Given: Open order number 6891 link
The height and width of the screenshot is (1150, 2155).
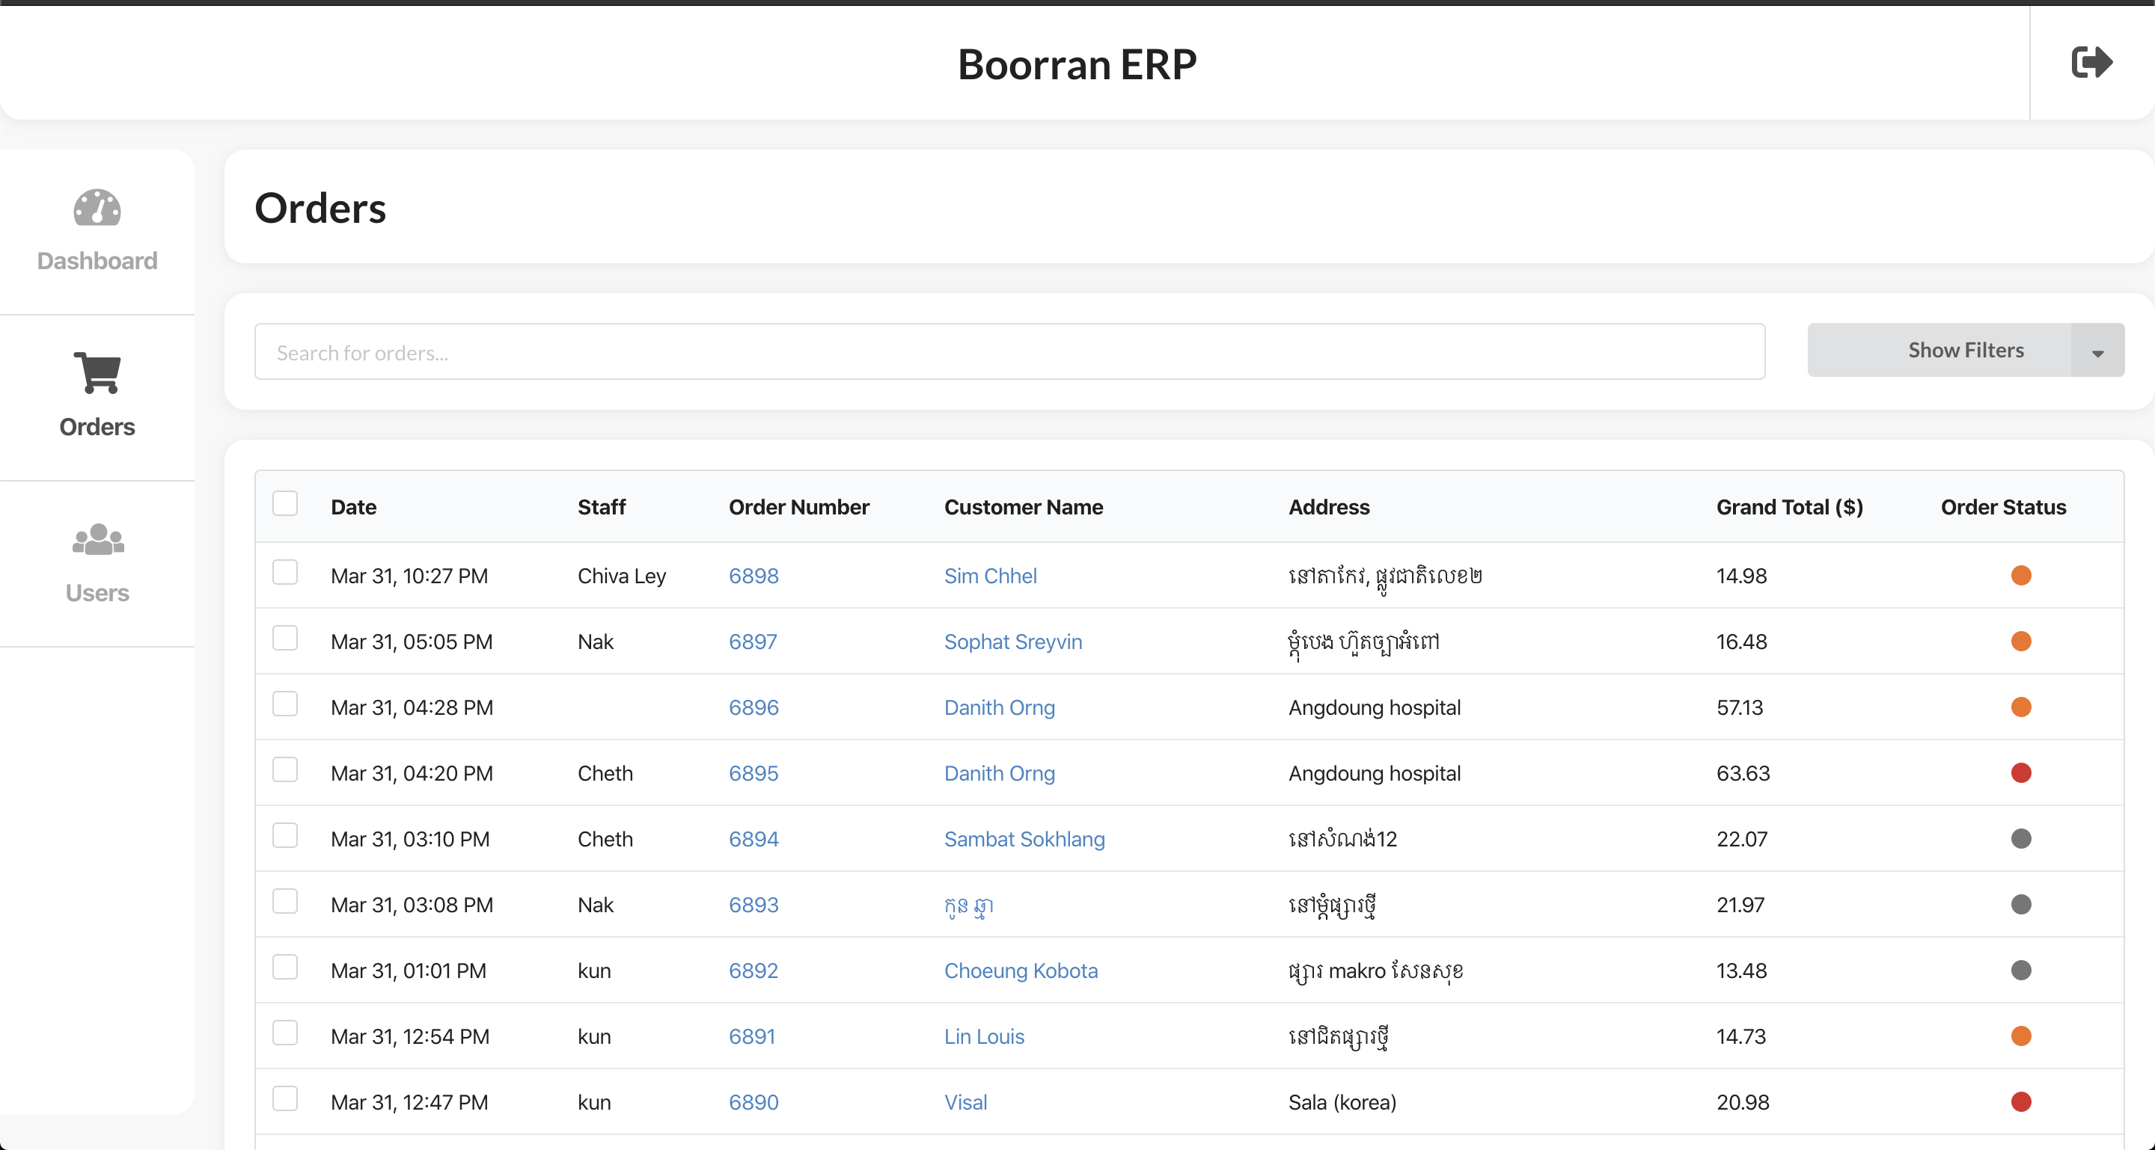Looking at the screenshot, I should (x=752, y=1036).
